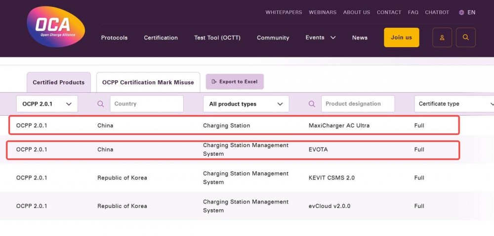
Task: Open the Certificate type dropdown
Action: (454, 104)
